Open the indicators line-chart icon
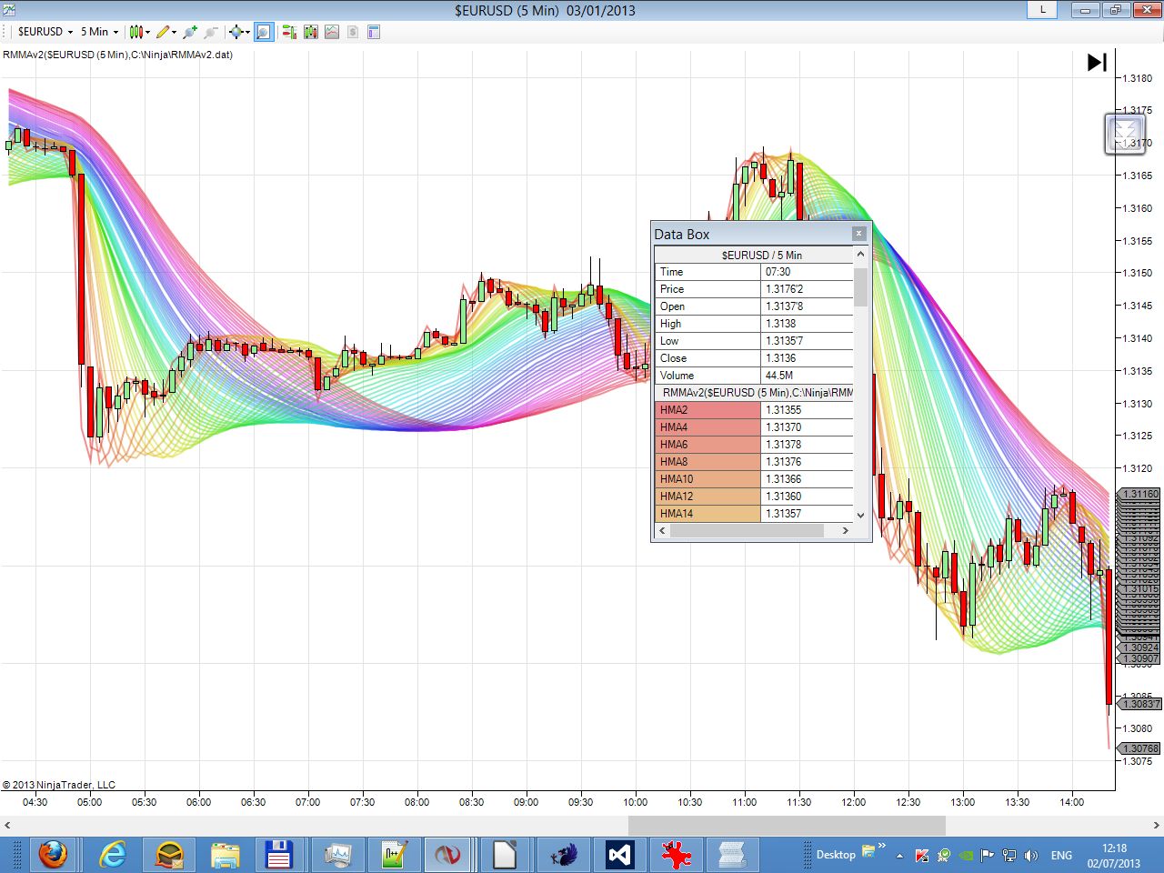The image size is (1164, 873). pyautogui.click(x=332, y=32)
